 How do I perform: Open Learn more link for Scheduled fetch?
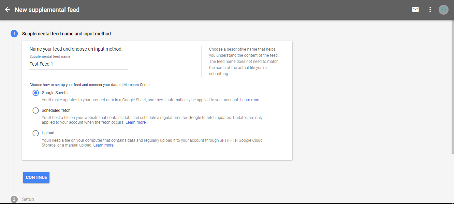coord(135,122)
